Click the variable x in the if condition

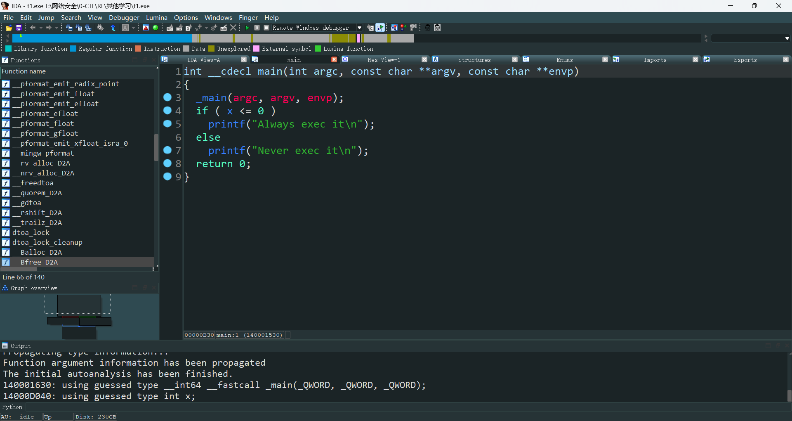pyautogui.click(x=230, y=111)
